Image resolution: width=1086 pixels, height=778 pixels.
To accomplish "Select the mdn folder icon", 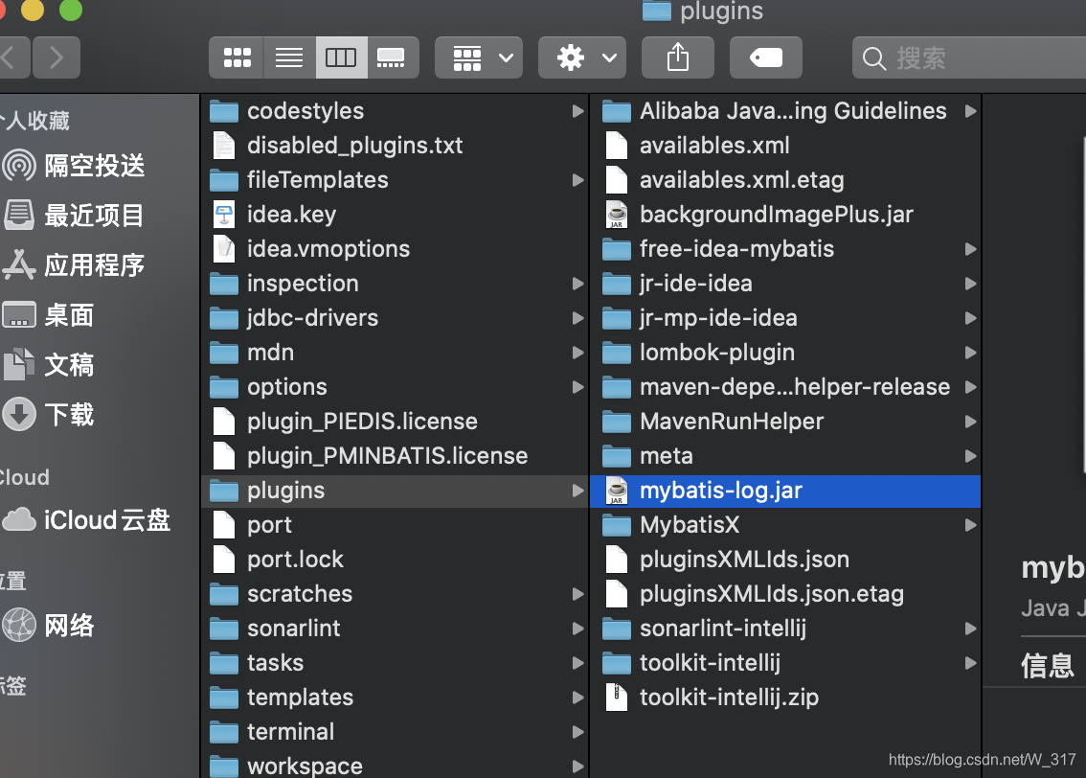I will (x=224, y=353).
